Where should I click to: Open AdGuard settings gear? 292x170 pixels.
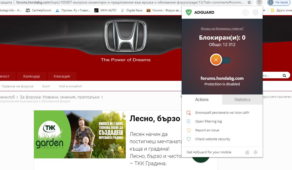256,12
